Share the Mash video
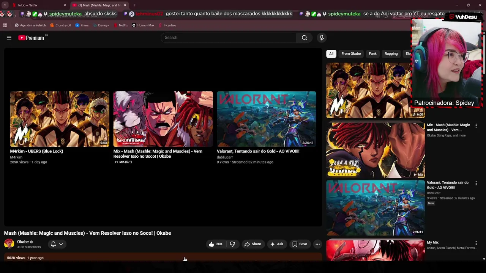Viewport: 486px width, 273px height. 252,244
